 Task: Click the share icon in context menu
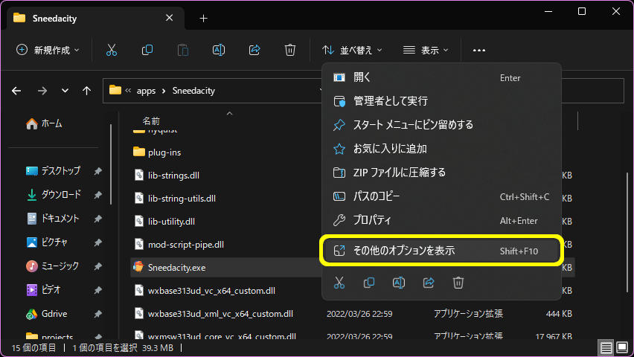coord(429,283)
